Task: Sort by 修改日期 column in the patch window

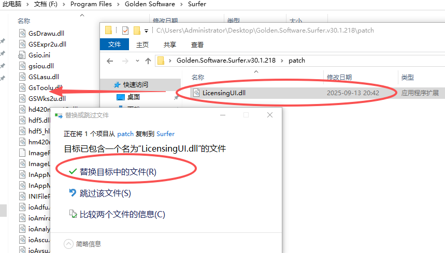Action: pos(339,77)
